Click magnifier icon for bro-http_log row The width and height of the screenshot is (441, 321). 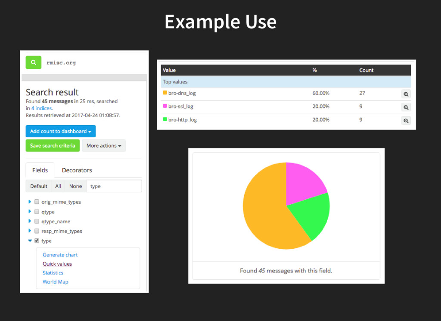(x=406, y=120)
